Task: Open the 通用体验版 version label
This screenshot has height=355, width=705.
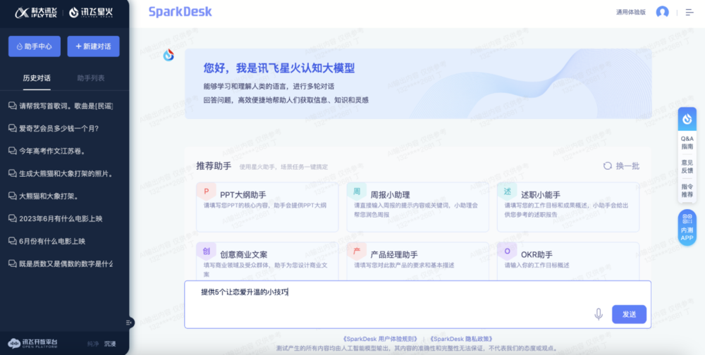Action: coord(631,12)
